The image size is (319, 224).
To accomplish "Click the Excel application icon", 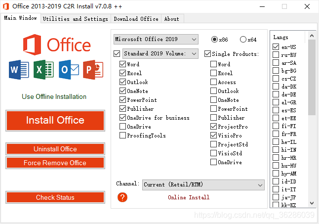I will (43, 70).
